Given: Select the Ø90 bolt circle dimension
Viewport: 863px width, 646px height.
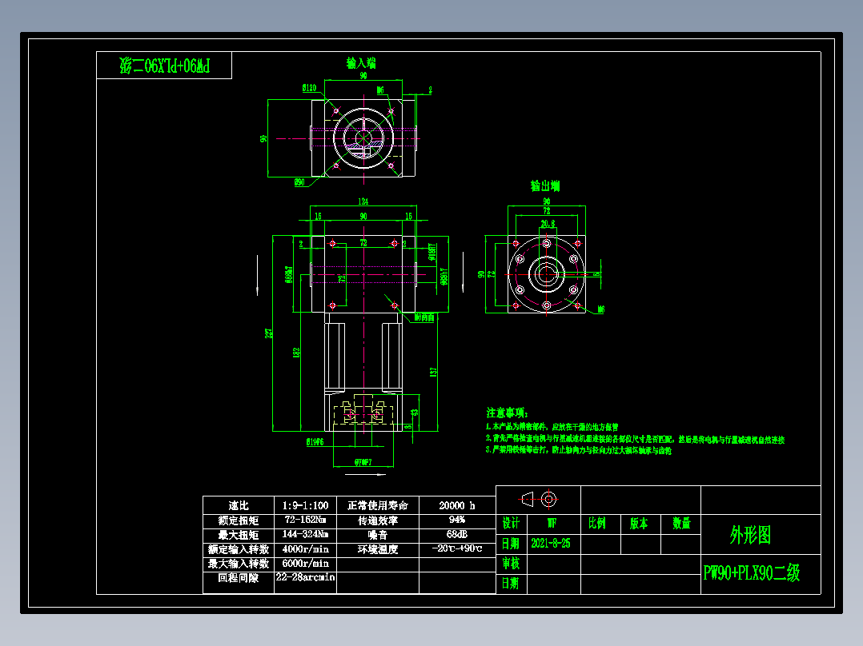Looking at the screenshot, I should pos(299,182).
